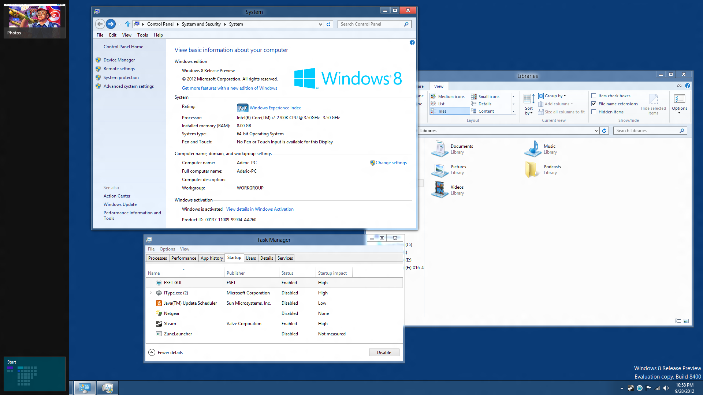This screenshot has width=703, height=395.
Task: Click the 7.7 Windows Experience rating badge
Action: pyautogui.click(x=242, y=108)
